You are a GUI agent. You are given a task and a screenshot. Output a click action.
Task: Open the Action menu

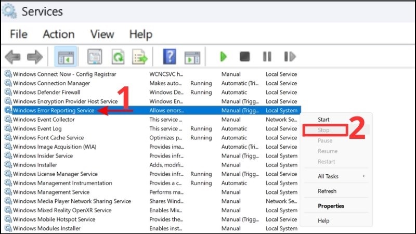pos(58,34)
